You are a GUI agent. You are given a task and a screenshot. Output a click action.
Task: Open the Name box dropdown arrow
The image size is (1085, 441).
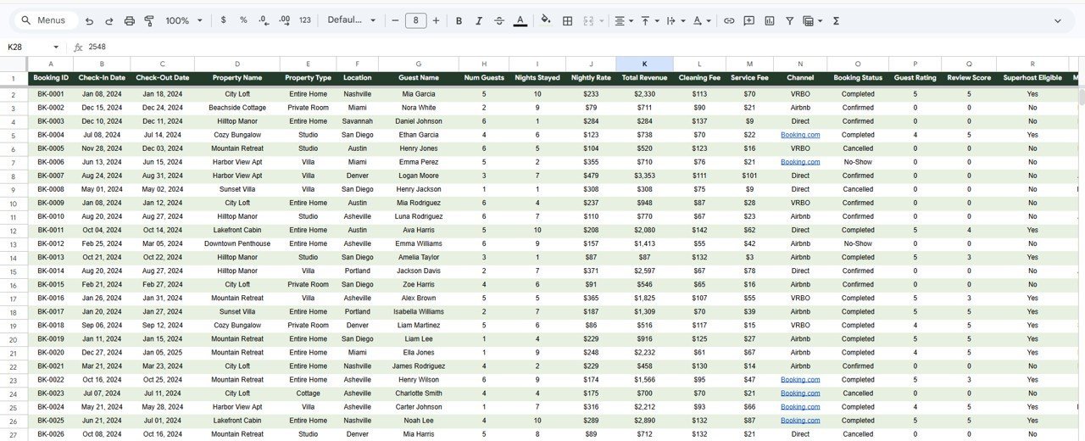coord(56,47)
